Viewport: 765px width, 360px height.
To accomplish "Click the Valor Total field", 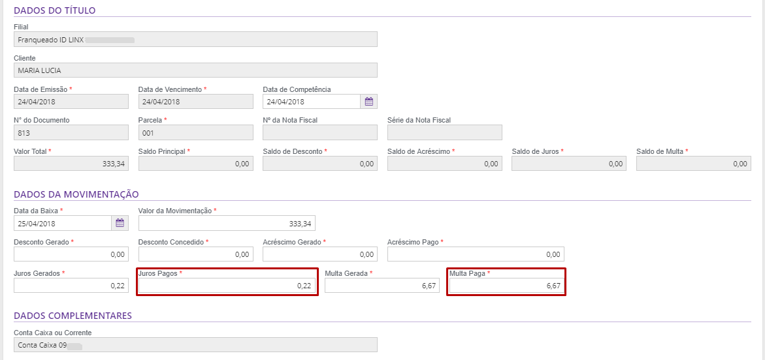I will pyautogui.click(x=71, y=164).
